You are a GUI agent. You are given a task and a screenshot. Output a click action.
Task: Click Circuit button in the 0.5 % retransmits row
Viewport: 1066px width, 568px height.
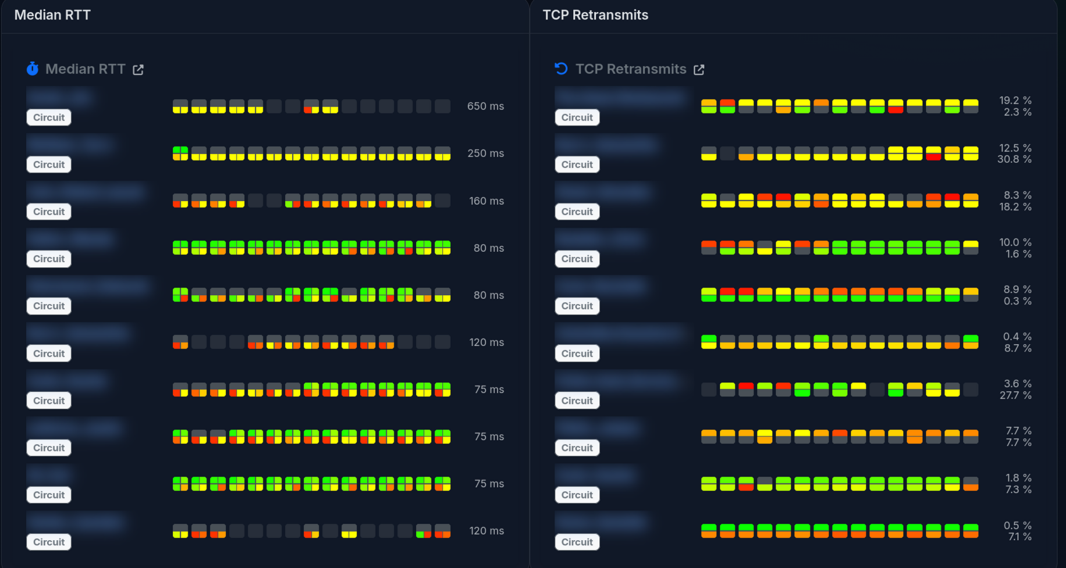[577, 542]
